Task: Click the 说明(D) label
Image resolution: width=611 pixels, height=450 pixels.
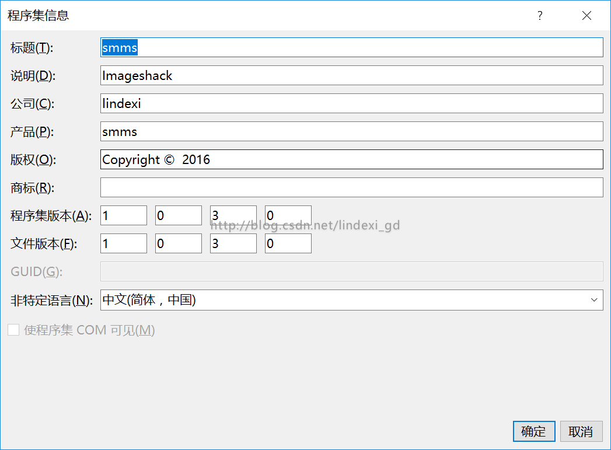Action: [33, 76]
